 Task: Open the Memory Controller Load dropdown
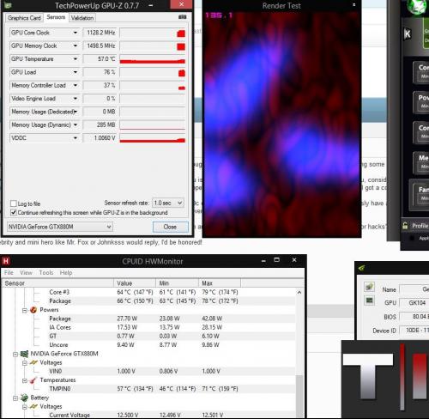tap(76, 85)
